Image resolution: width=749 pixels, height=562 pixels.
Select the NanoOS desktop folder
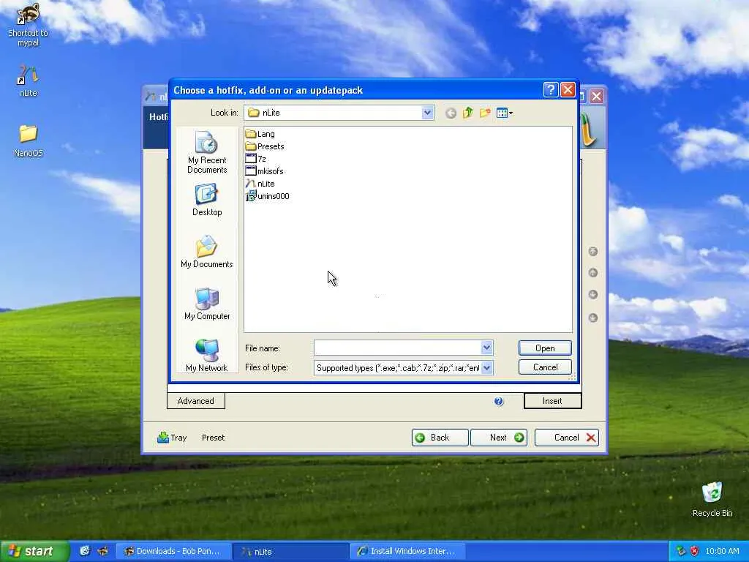(29, 141)
